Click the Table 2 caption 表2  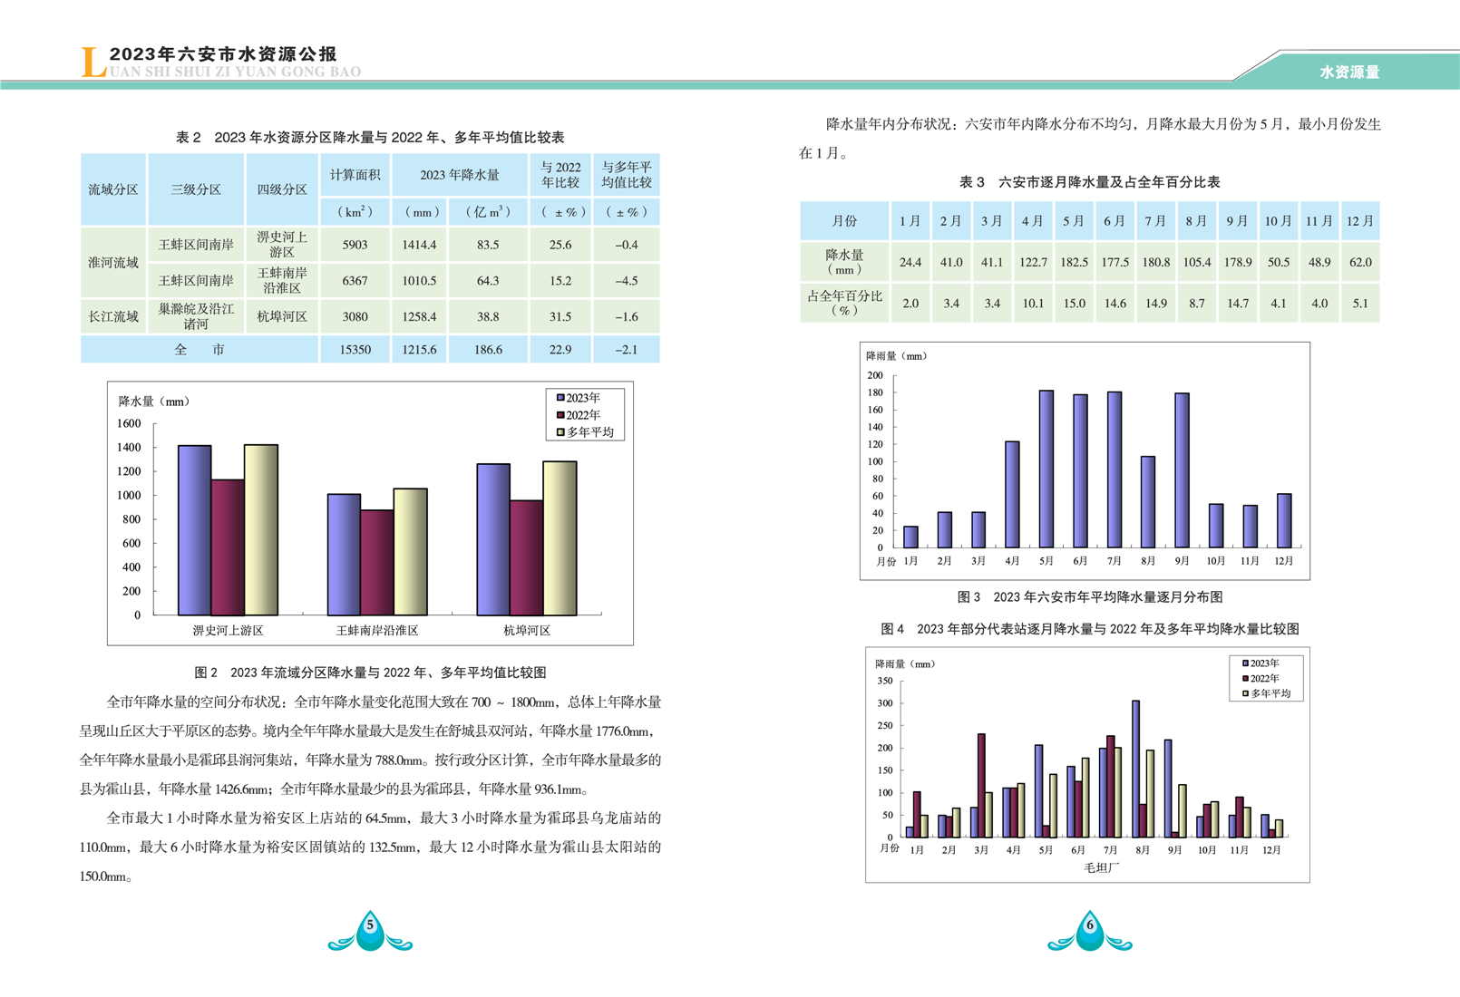(370, 138)
